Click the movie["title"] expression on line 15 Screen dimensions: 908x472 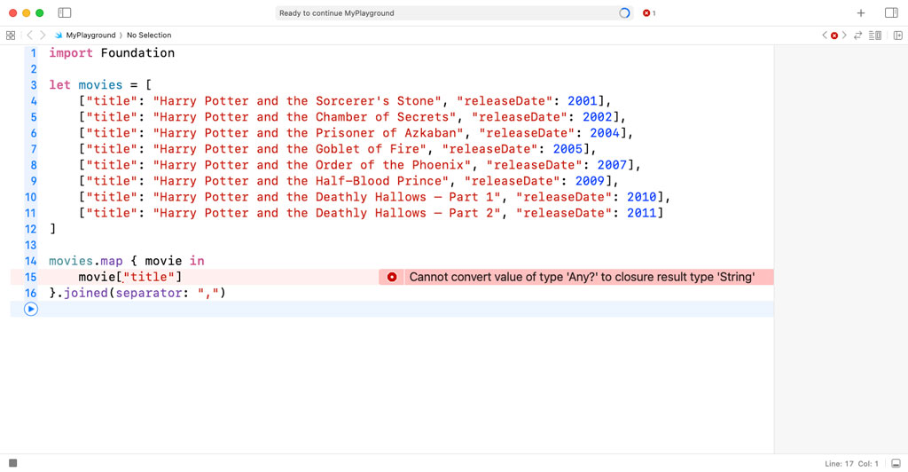tap(130, 278)
